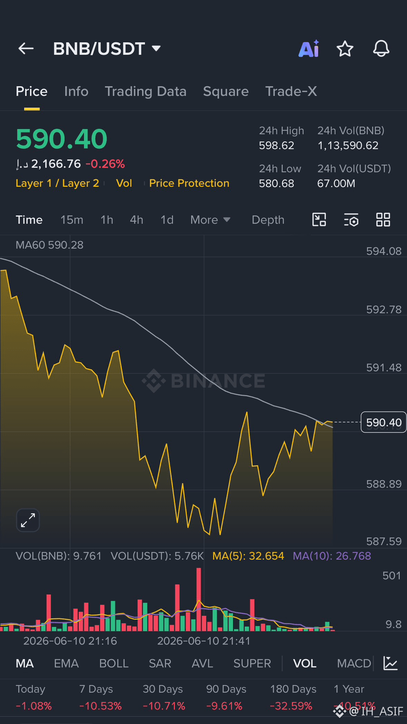Tap the 24h High value 598.62
407x724 pixels.
pos(277,146)
